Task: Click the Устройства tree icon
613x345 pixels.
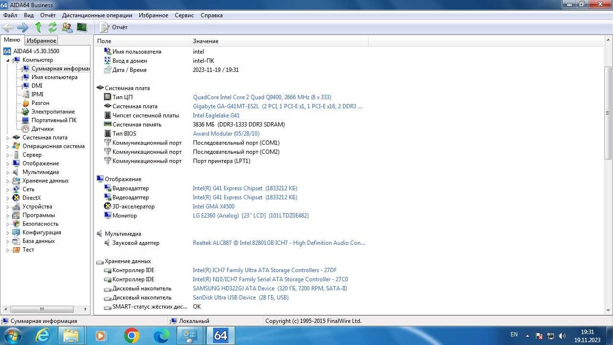Action: coord(16,207)
